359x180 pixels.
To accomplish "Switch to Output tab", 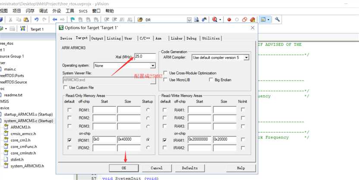I will point(98,38).
